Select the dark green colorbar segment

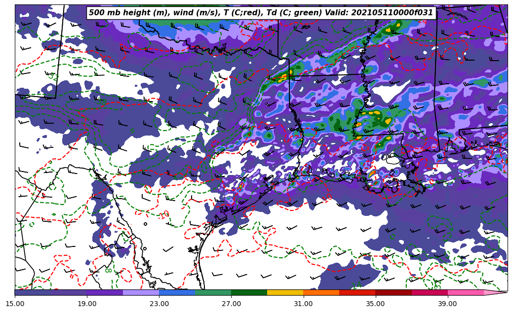click(249, 293)
